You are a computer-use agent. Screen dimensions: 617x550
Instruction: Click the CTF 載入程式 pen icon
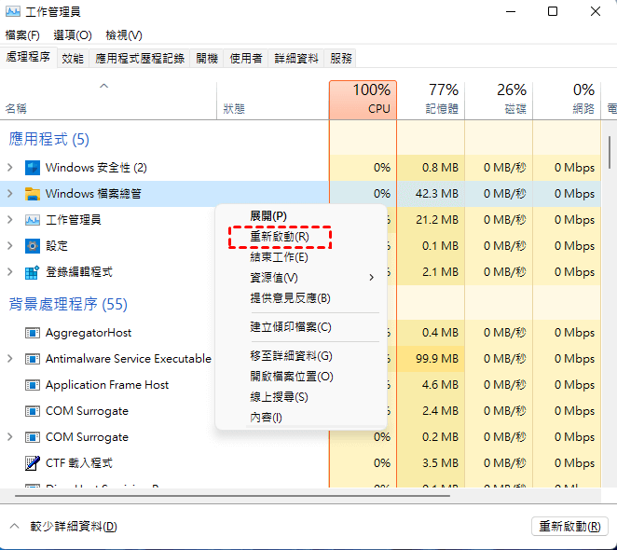pos(33,463)
